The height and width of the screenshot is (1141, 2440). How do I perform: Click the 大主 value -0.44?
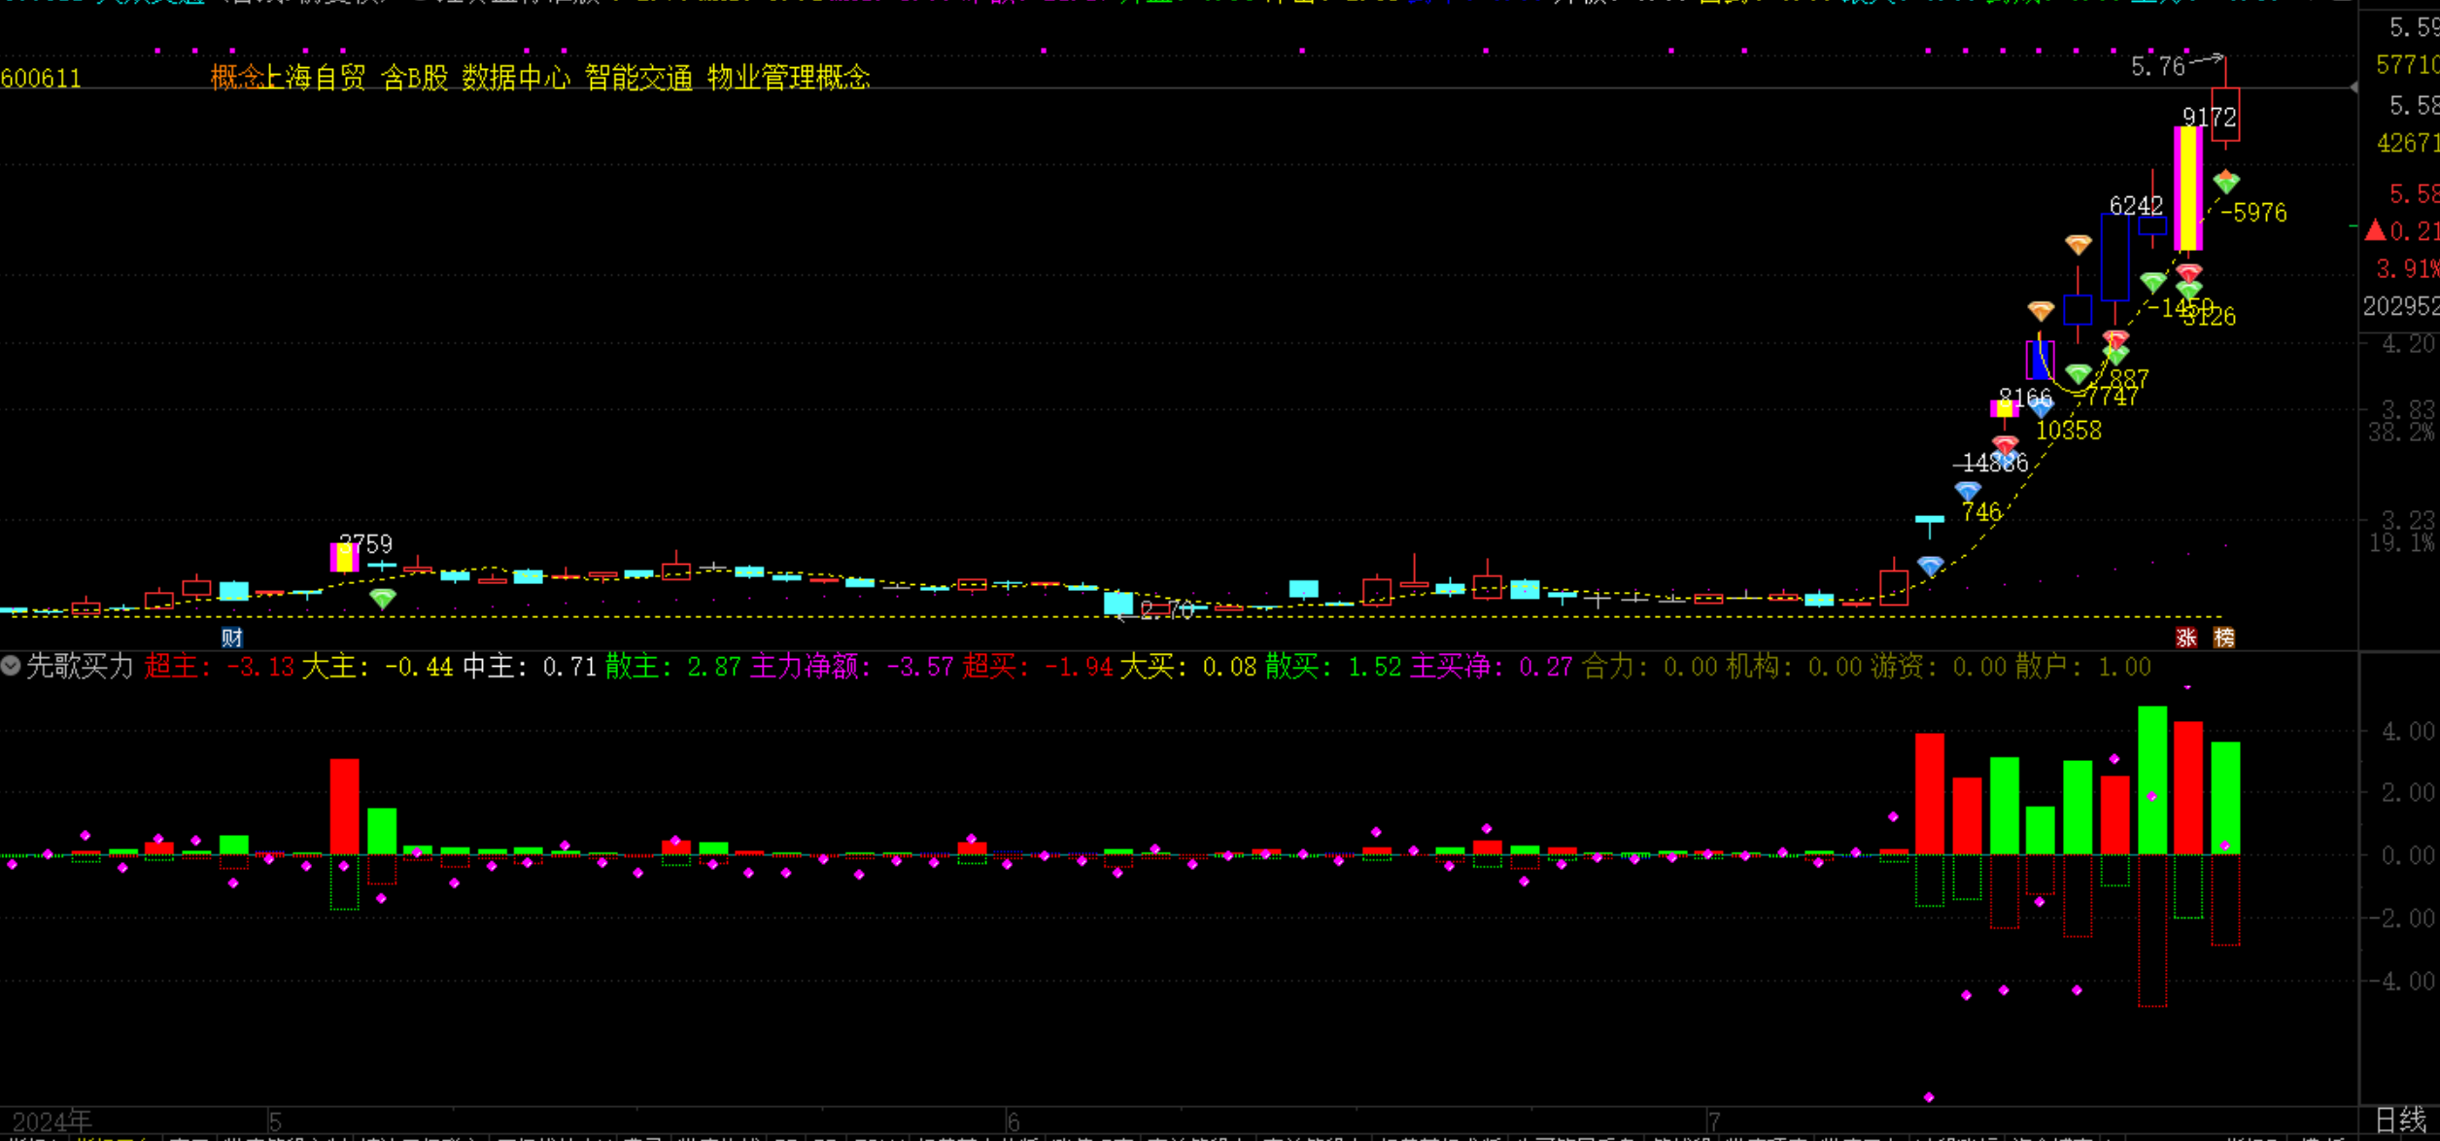419,668
